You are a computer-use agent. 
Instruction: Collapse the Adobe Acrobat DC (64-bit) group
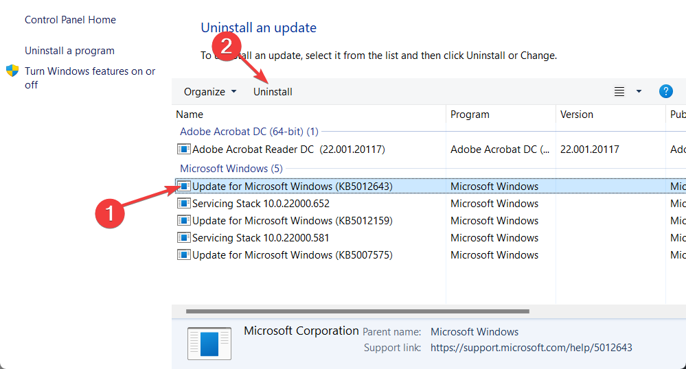pyautogui.click(x=249, y=131)
